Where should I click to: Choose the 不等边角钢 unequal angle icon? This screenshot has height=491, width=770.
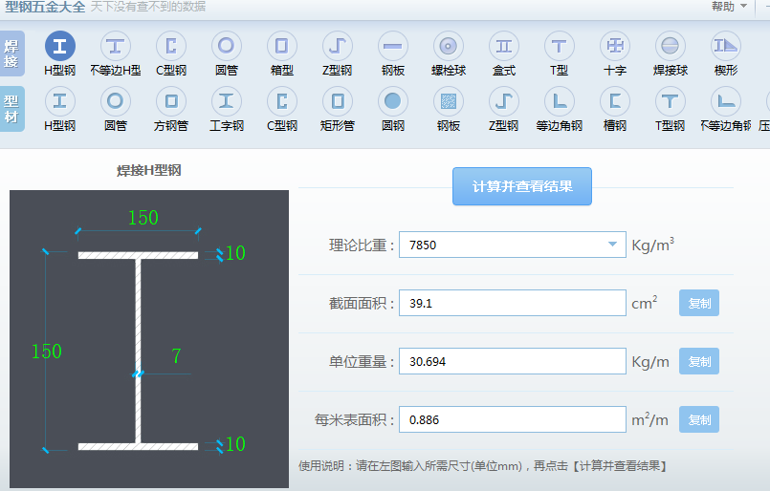[x=726, y=101]
